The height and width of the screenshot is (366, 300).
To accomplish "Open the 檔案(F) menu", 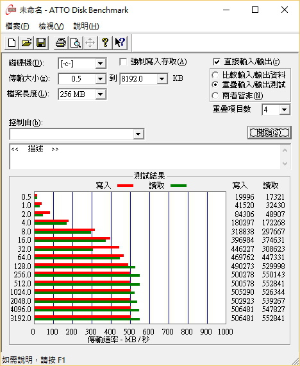I will [x=17, y=26].
